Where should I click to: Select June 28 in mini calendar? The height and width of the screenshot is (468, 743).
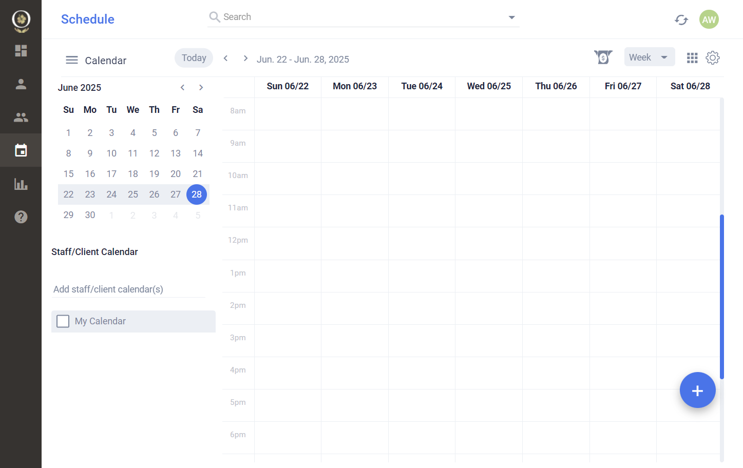pyautogui.click(x=197, y=194)
